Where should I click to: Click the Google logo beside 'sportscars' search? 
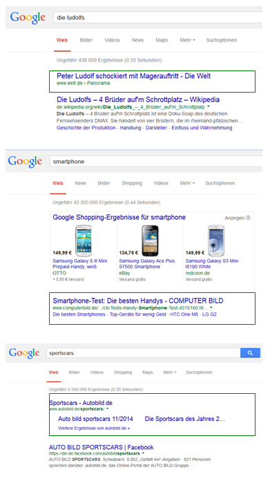[x=23, y=353]
